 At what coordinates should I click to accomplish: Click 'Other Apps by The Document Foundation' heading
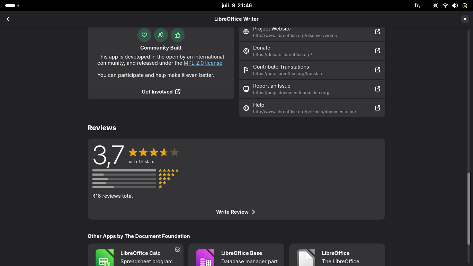(139, 236)
